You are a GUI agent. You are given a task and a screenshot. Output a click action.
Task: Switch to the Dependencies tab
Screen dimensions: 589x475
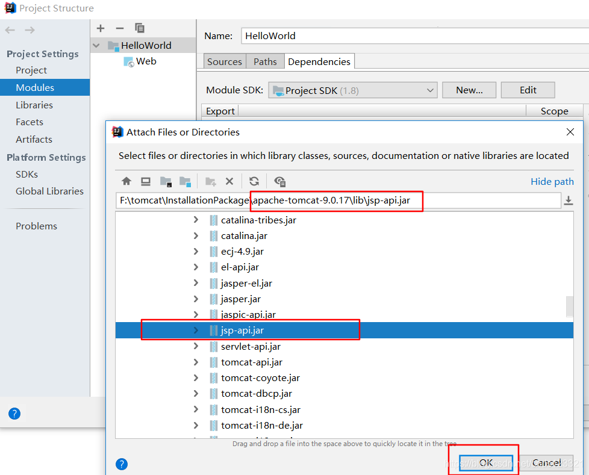[x=319, y=61]
